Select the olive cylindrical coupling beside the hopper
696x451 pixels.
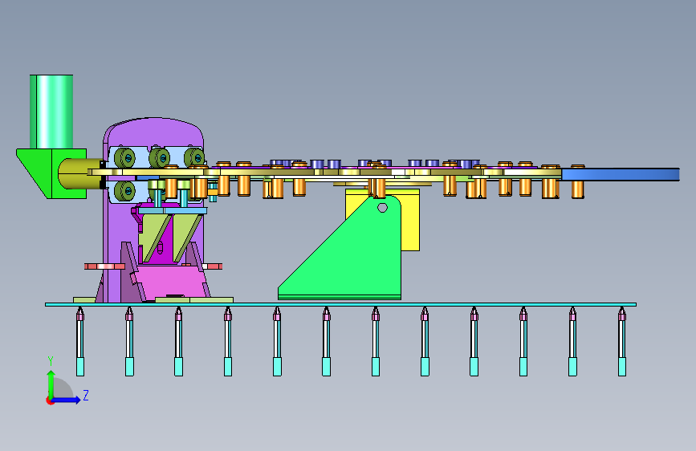tap(80, 173)
